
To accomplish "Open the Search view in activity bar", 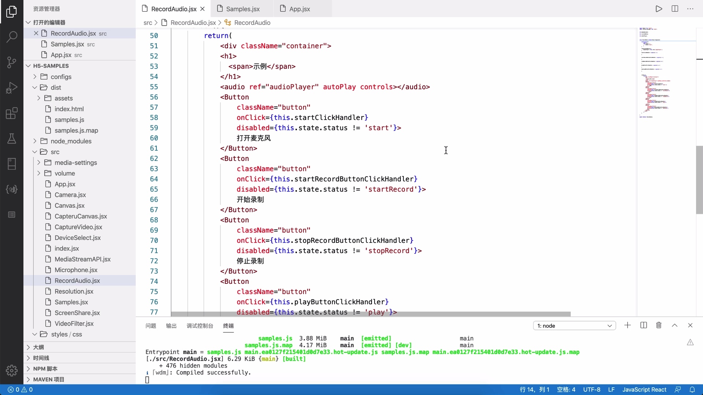I will [12, 37].
